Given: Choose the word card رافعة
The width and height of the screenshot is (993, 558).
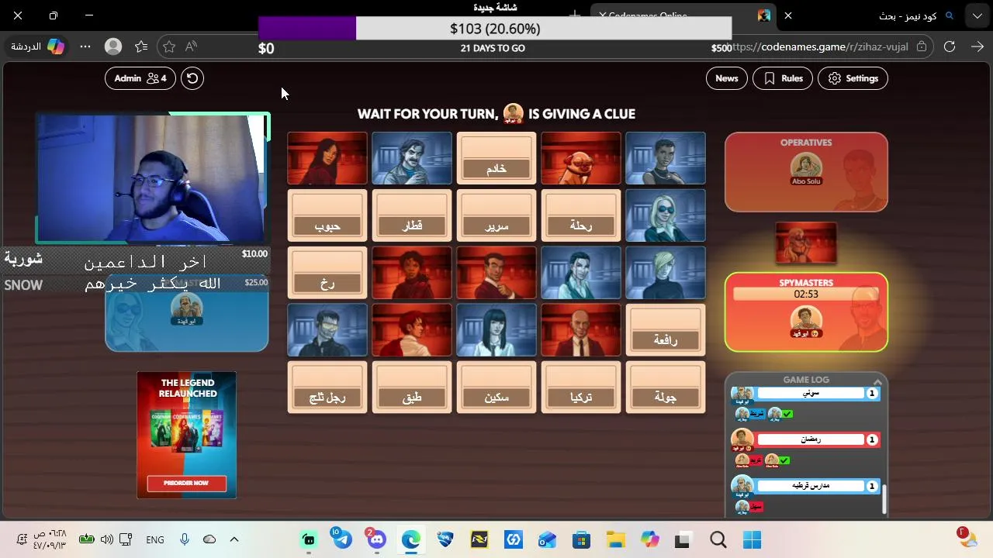Looking at the screenshot, I should point(666,330).
